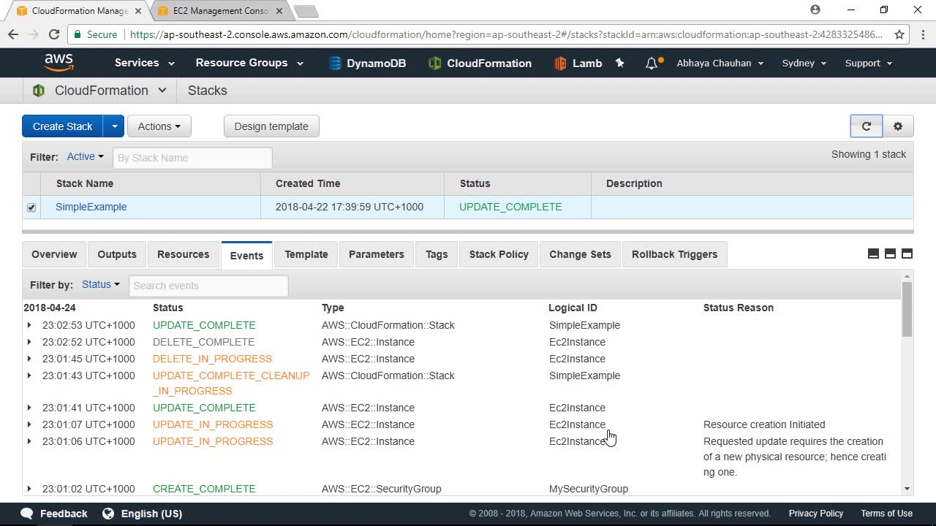
Task: Open the Stack Policy tab
Action: point(499,254)
